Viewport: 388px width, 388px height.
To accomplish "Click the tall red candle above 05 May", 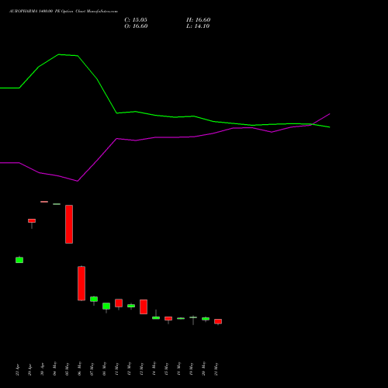I will click(x=69, y=224).
